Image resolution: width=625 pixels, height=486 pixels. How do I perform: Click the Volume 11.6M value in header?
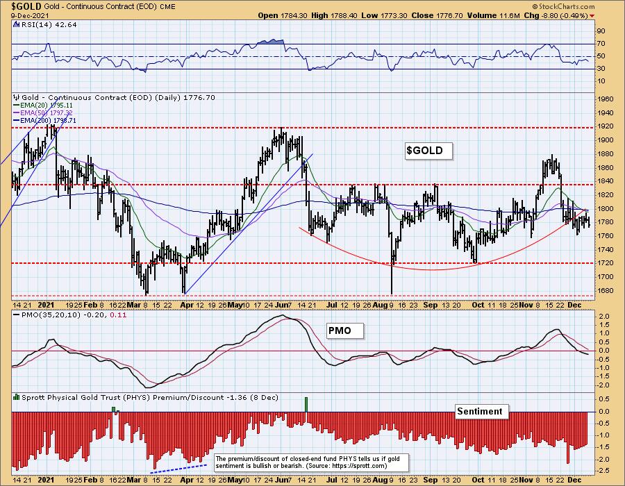pos(493,15)
